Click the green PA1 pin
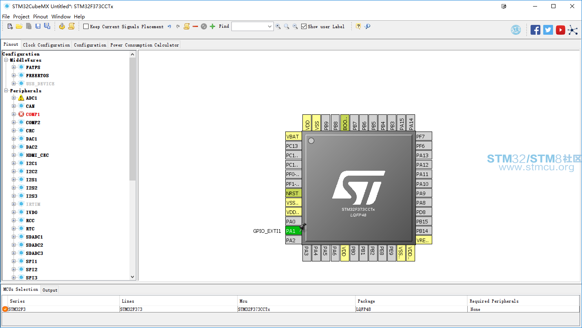Screen dimensions: 582x328 click(x=293, y=231)
